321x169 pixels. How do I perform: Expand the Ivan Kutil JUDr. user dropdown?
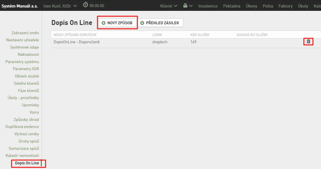click(x=60, y=6)
